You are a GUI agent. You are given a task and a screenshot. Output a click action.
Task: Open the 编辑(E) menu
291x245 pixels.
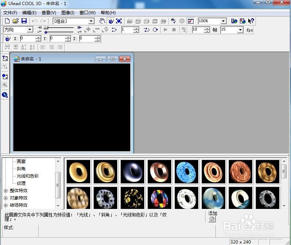29,13
